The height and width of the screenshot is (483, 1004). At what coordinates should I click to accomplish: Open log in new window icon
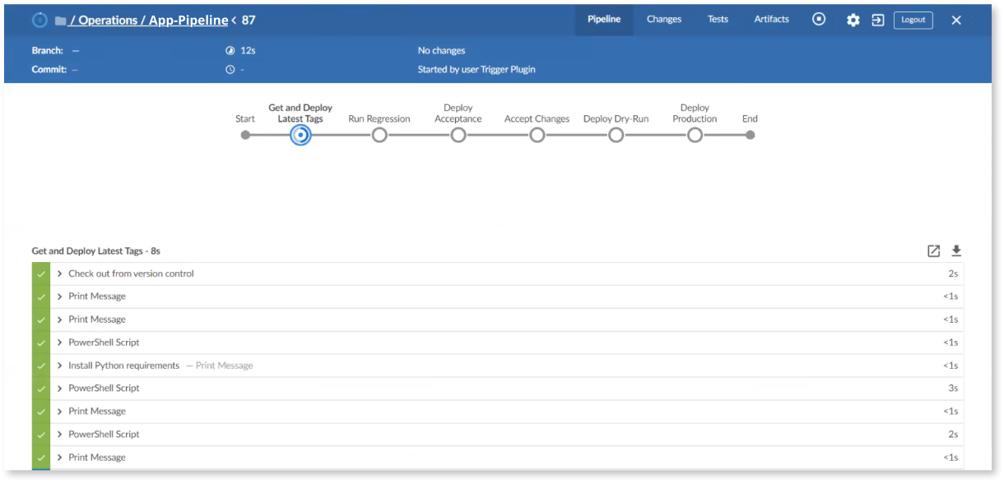tap(933, 251)
